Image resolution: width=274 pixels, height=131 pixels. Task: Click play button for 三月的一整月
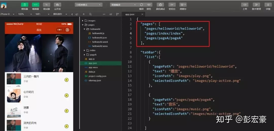(x=66, y=80)
